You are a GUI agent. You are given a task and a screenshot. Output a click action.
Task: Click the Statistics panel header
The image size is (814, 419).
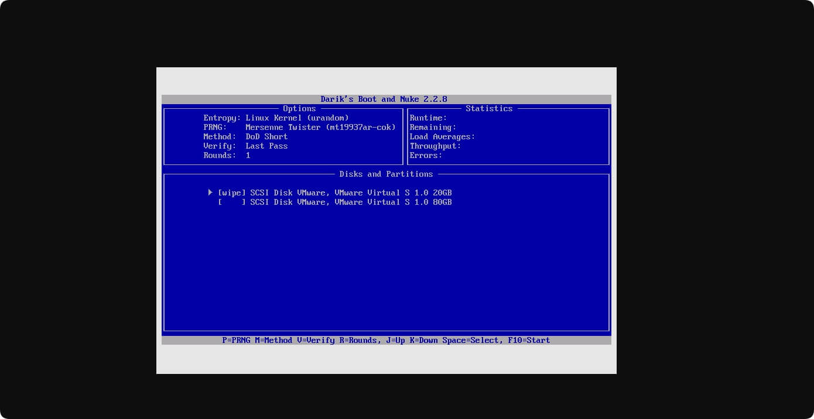click(489, 108)
